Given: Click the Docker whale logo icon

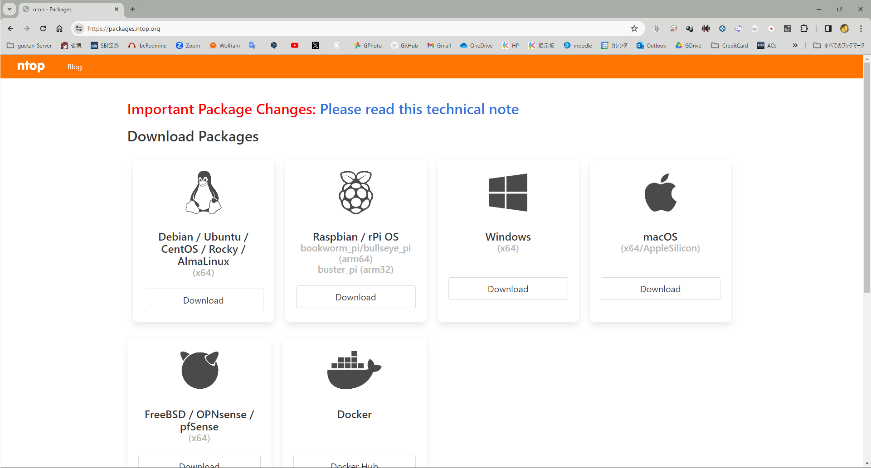Looking at the screenshot, I should coord(354,370).
